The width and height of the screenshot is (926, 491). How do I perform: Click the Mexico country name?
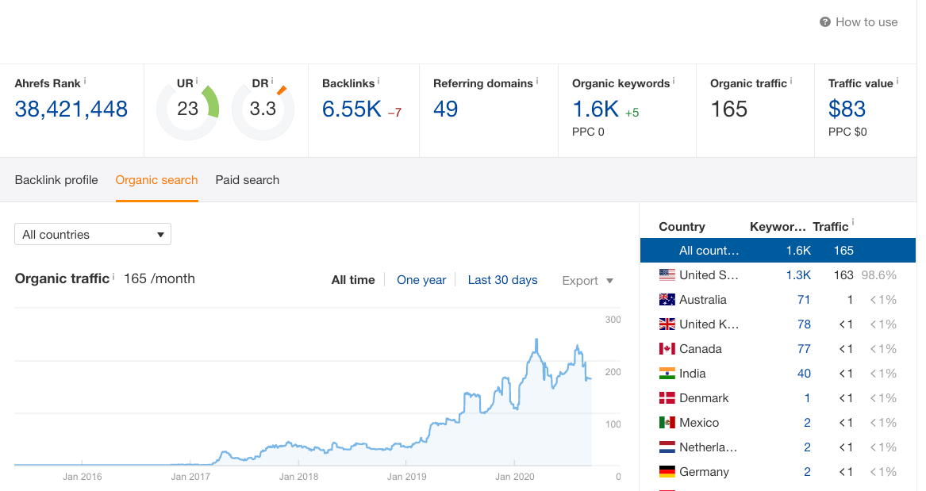click(x=699, y=423)
